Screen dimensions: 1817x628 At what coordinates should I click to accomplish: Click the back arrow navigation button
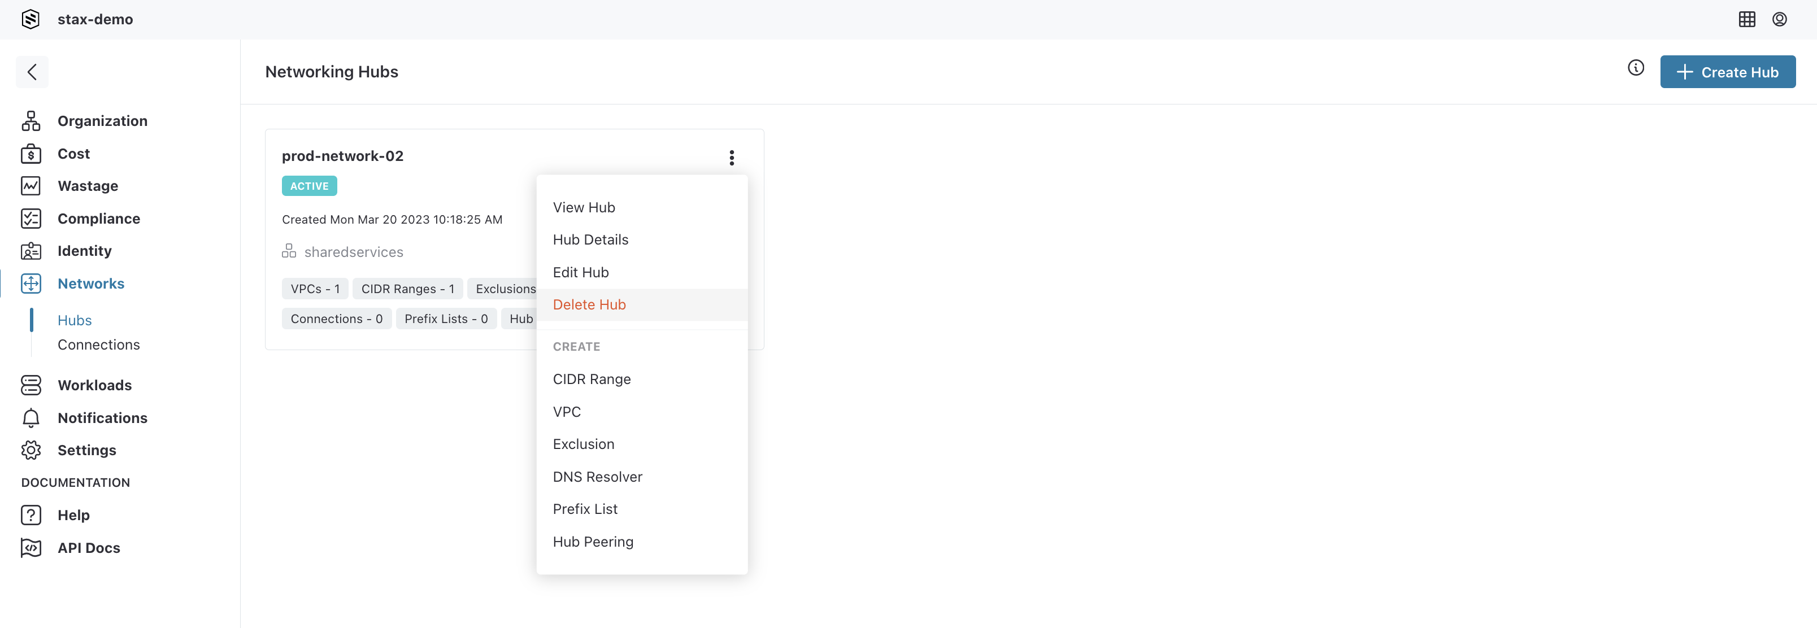31,71
